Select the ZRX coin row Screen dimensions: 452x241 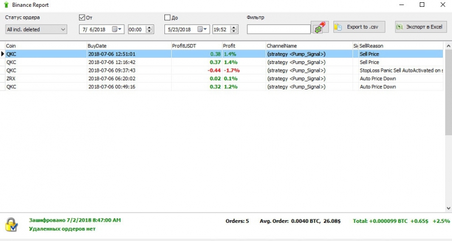(221, 79)
